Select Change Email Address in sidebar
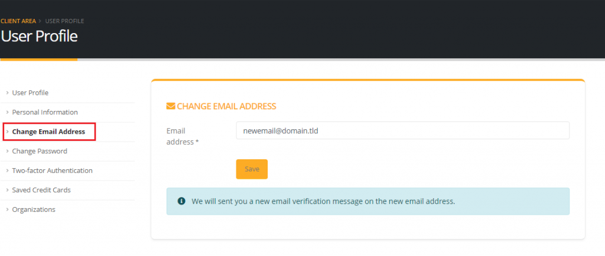The width and height of the screenshot is (605, 256). [x=48, y=132]
